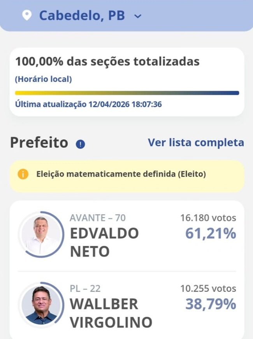The image size is (253, 339).
Task: Click the EDVALDO NETO candidate name
Action: point(104,242)
